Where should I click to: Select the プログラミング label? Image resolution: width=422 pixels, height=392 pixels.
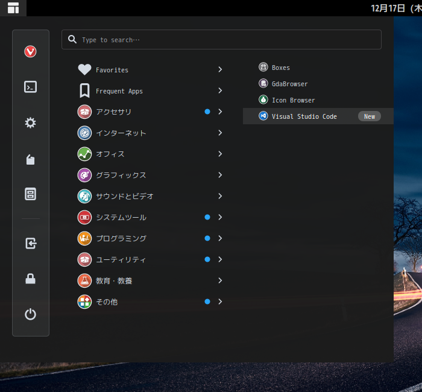pyautogui.click(x=121, y=239)
